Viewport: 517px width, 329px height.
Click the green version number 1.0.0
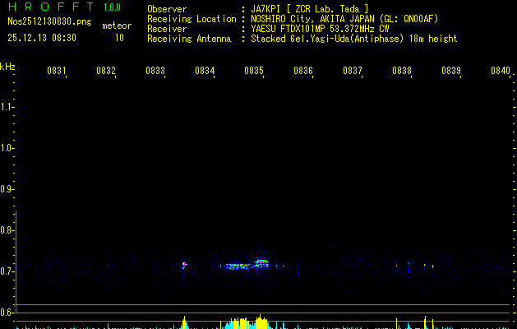tap(112, 7)
